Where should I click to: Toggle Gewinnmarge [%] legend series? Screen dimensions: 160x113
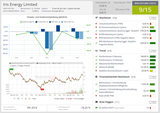point(27,22)
